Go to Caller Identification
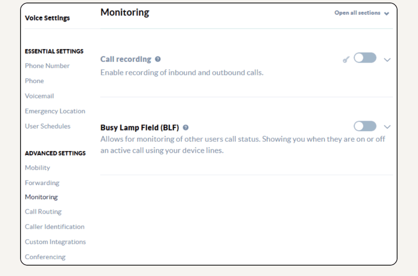This screenshot has width=418, height=276. coord(55,227)
